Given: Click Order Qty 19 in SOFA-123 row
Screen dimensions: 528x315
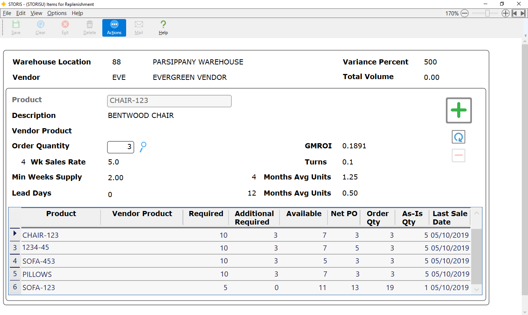Looking at the screenshot, I should 390,288.
